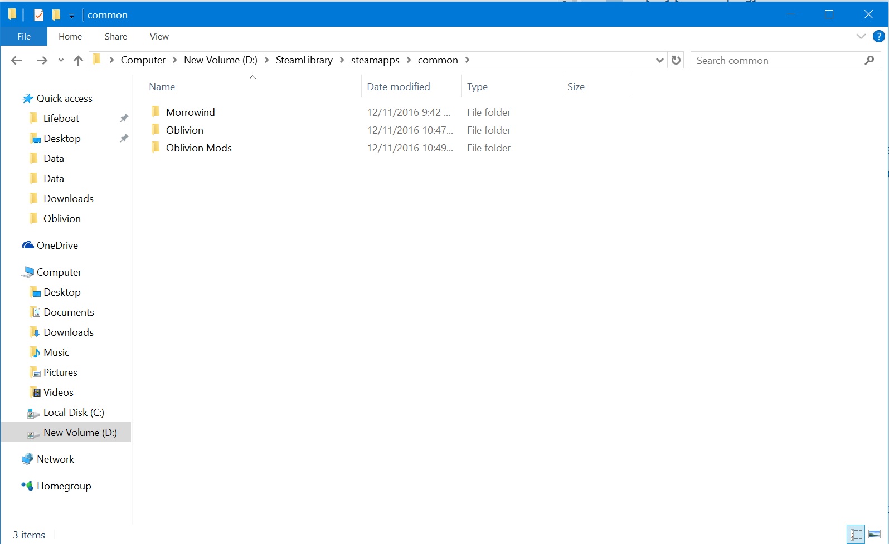Open Desktop under Quick access
Viewport: 889px width, 544px height.
click(62, 139)
